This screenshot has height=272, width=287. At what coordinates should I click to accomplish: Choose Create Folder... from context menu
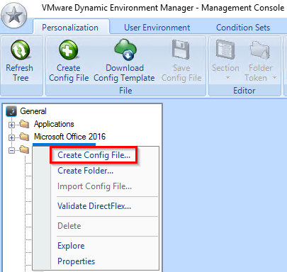pyautogui.click(x=85, y=171)
